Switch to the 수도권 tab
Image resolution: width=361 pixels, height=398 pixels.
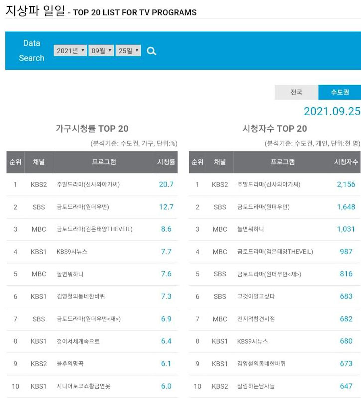[340, 92]
